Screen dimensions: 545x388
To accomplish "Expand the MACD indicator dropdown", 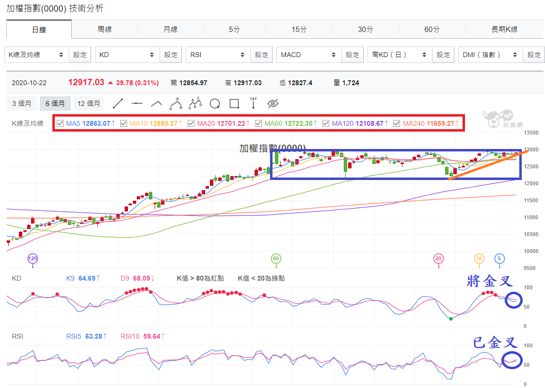I will 309,55.
